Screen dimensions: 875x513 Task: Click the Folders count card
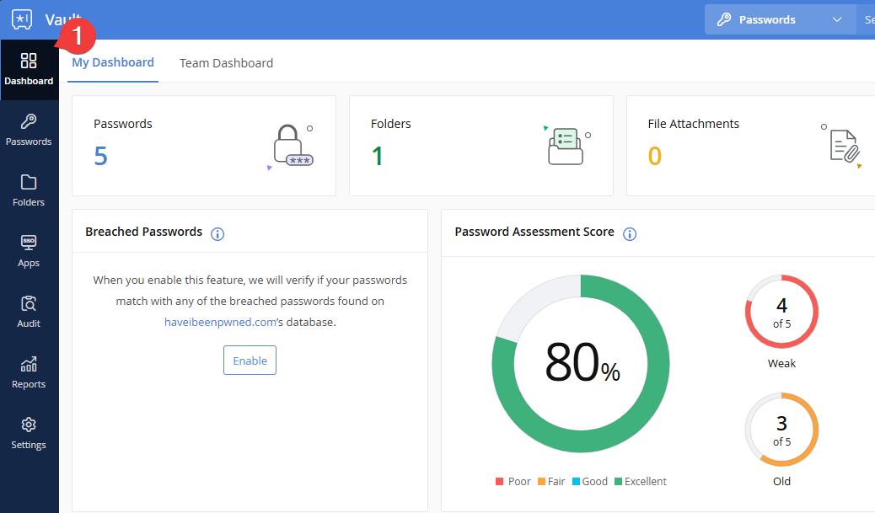480,146
